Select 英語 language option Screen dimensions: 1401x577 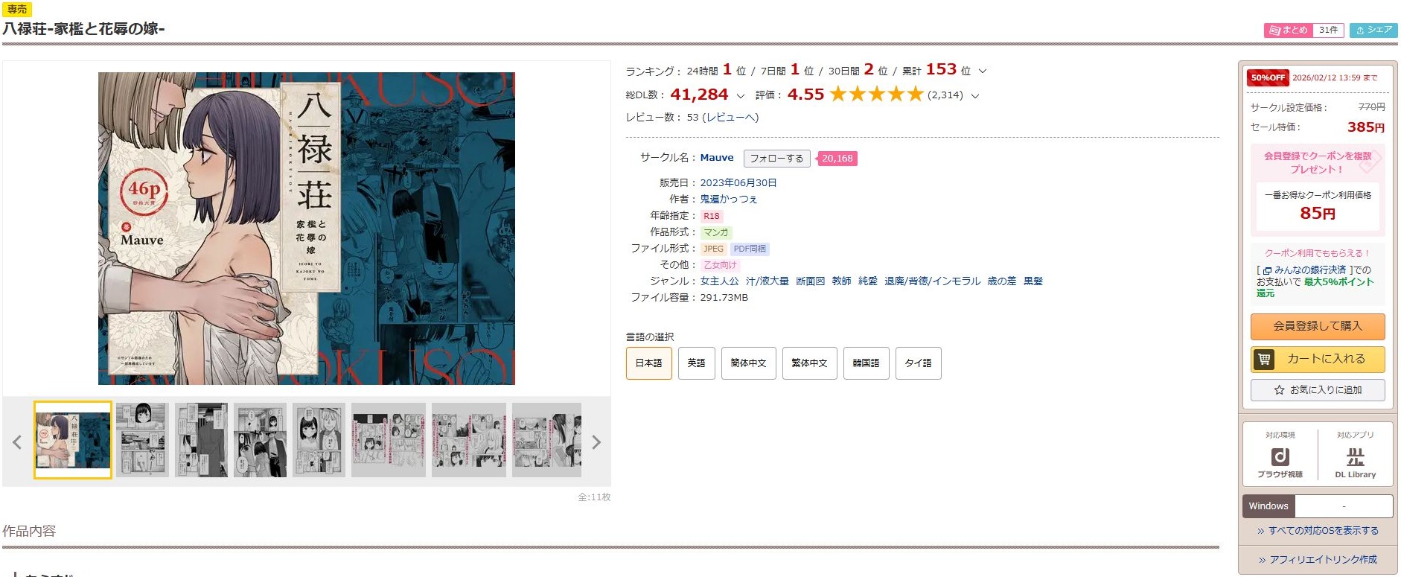pos(697,363)
